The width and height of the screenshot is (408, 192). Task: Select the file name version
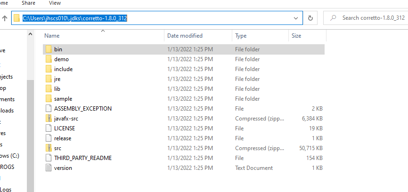click(63, 168)
